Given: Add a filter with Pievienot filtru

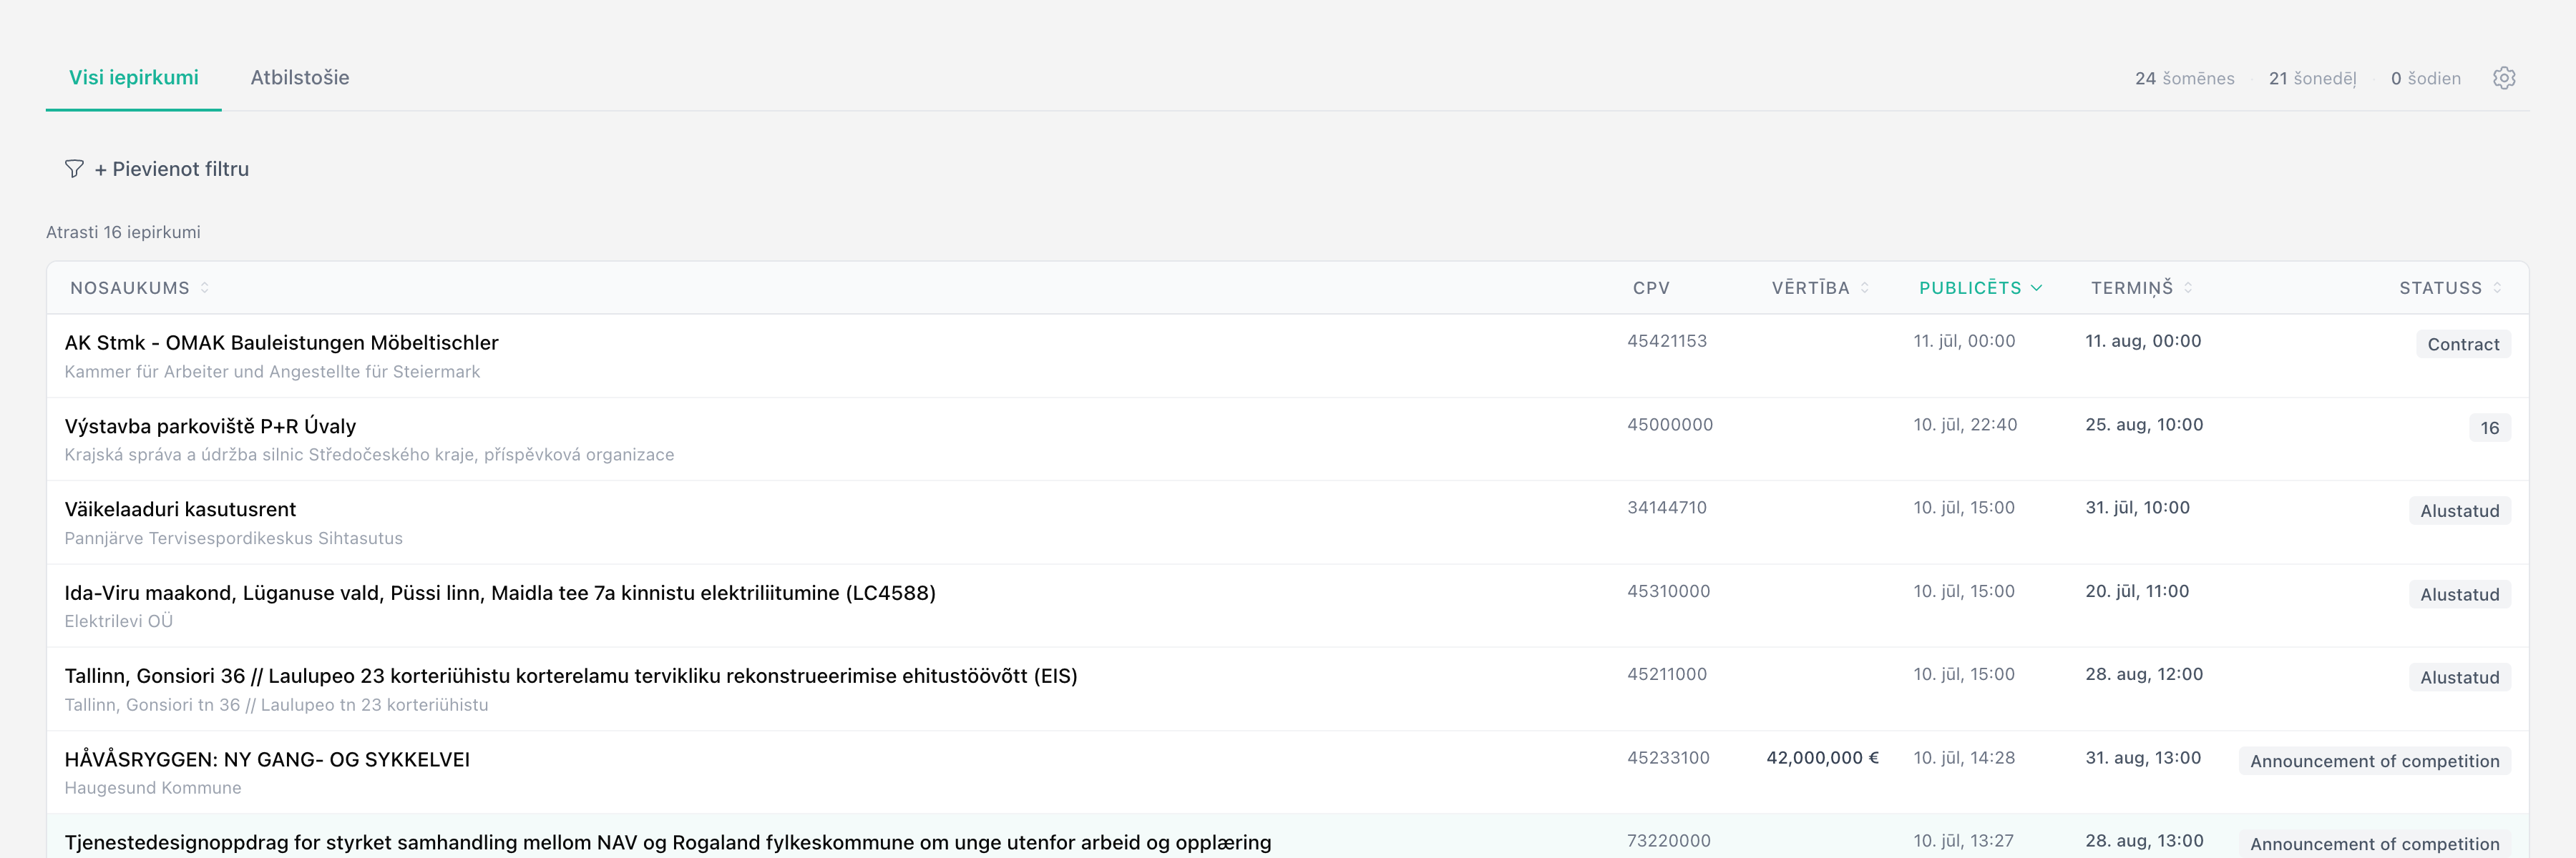Looking at the screenshot, I should [172, 169].
